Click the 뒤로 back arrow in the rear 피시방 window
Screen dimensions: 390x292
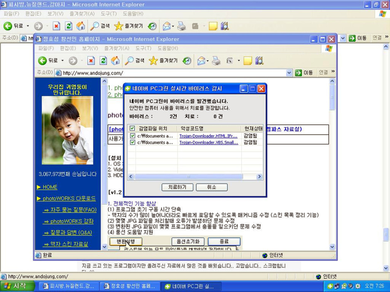8,26
